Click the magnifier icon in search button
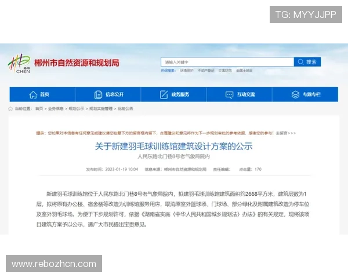 (300, 62)
